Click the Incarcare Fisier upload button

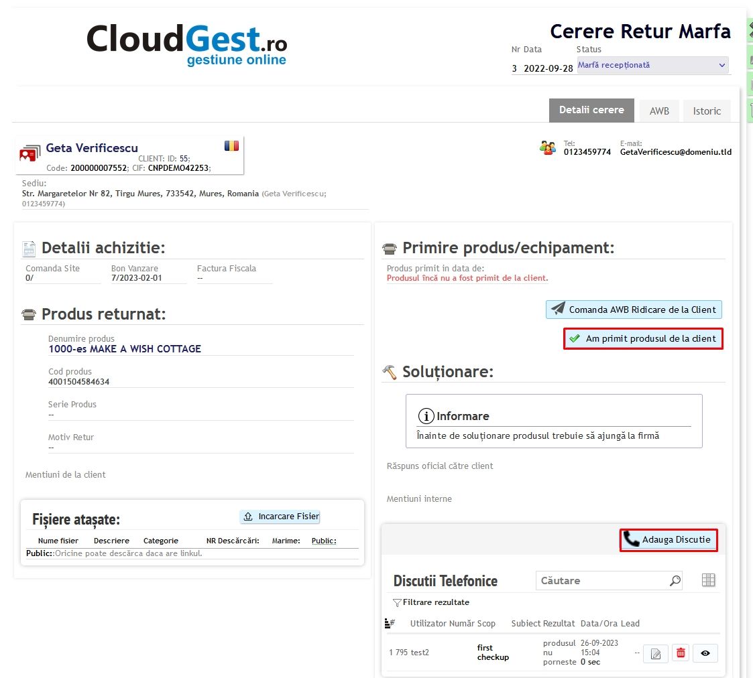pos(280,517)
